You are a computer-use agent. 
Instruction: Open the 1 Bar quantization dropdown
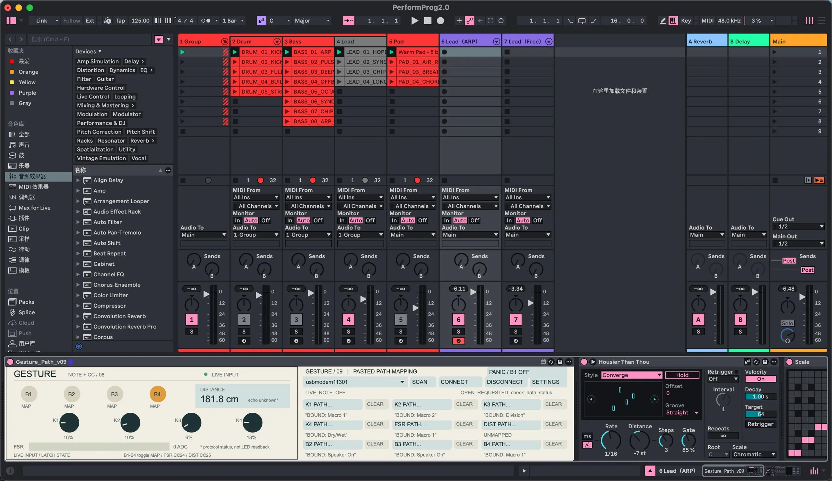233,21
